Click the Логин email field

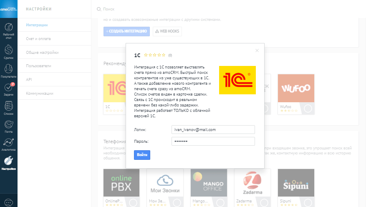pyautogui.click(x=213, y=129)
